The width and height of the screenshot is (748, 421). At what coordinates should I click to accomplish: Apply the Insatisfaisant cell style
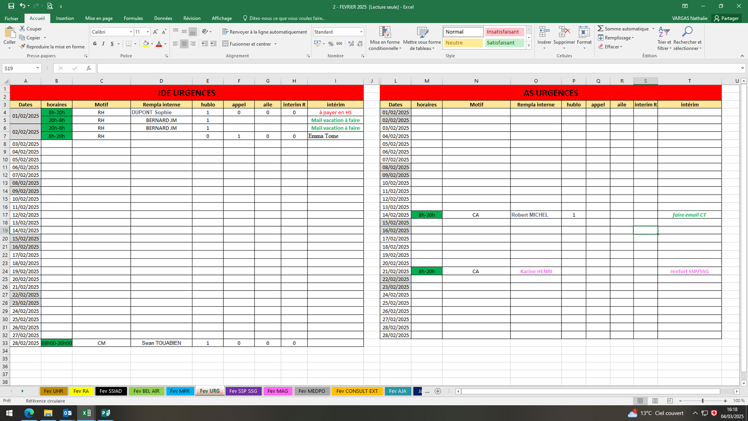point(504,32)
